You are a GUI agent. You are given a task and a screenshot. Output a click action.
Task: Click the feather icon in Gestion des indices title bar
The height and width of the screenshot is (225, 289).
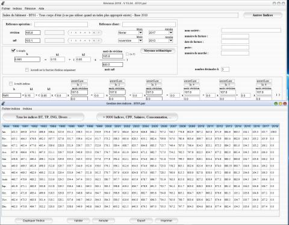[3, 103]
